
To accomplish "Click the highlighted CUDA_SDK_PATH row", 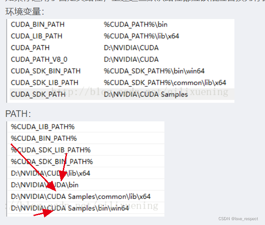I will (x=122, y=94).
